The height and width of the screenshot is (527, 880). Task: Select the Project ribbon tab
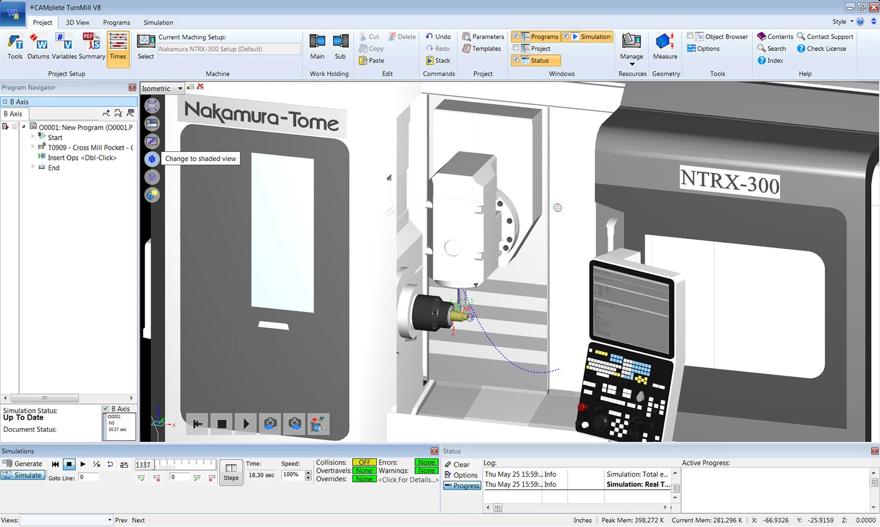43,22
